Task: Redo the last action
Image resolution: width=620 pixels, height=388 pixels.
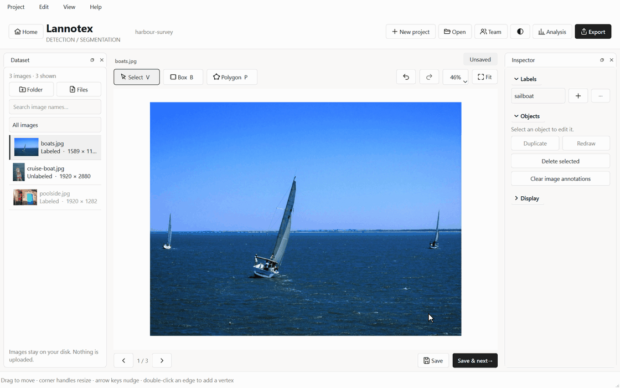Action: pos(429,77)
